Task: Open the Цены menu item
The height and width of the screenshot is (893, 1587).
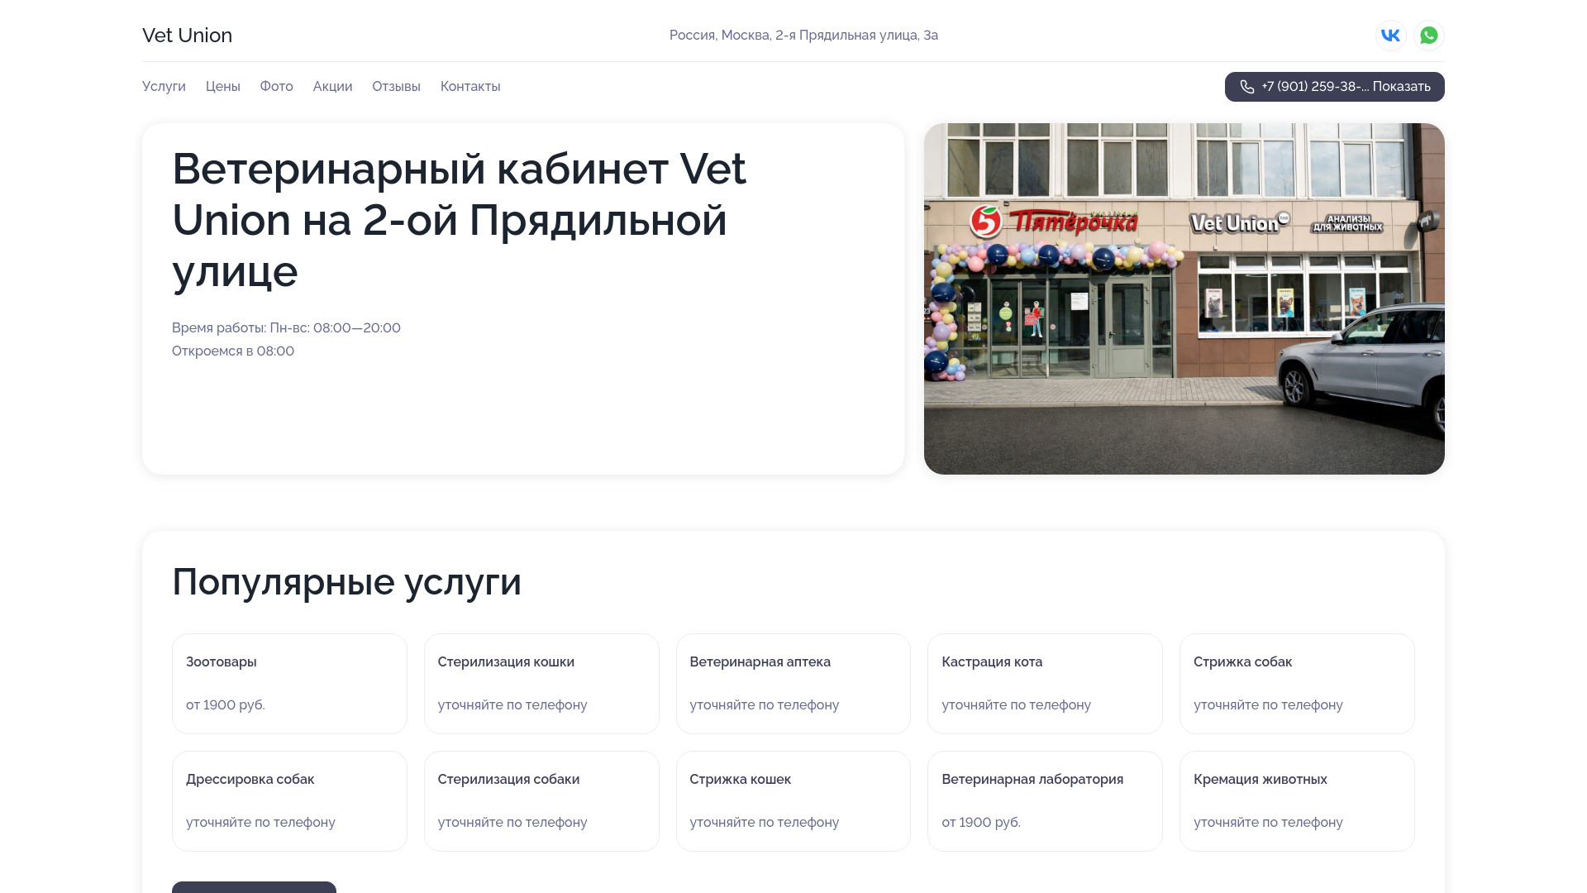Action: [x=223, y=87]
